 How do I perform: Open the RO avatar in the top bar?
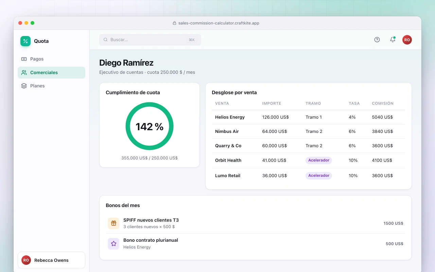(x=407, y=40)
